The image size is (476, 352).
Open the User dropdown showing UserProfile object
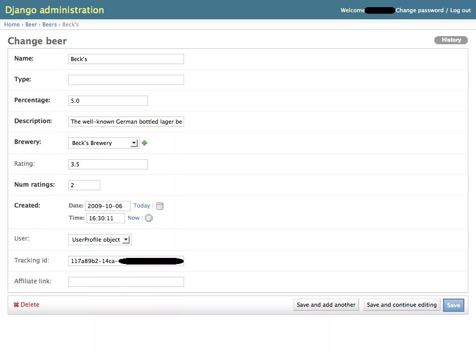(100, 240)
